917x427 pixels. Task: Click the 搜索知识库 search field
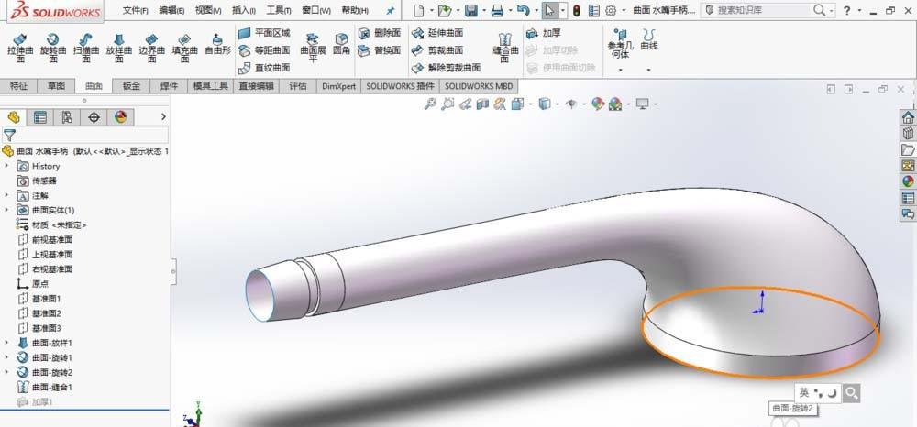coord(764,10)
